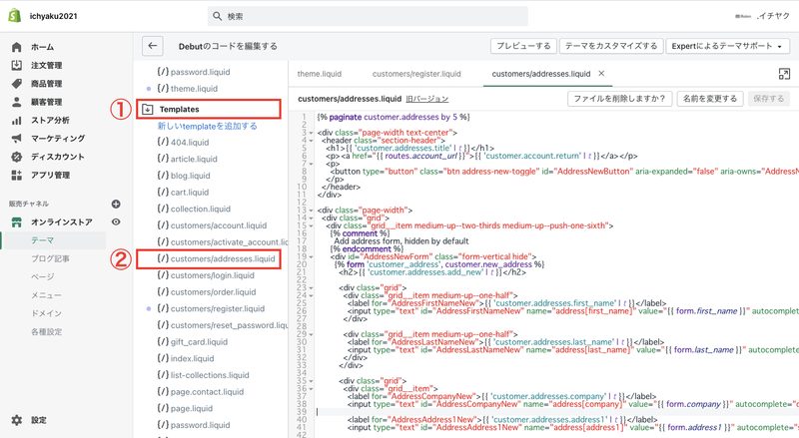Open ページ in sidebar
Screen dimensions: 799x438
42,277
